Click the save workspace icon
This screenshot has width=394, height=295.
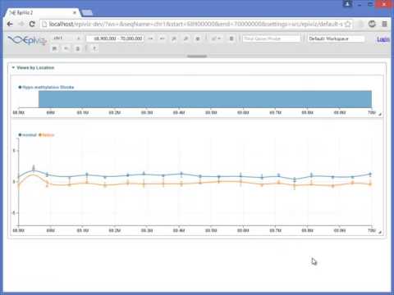[x=54, y=48]
